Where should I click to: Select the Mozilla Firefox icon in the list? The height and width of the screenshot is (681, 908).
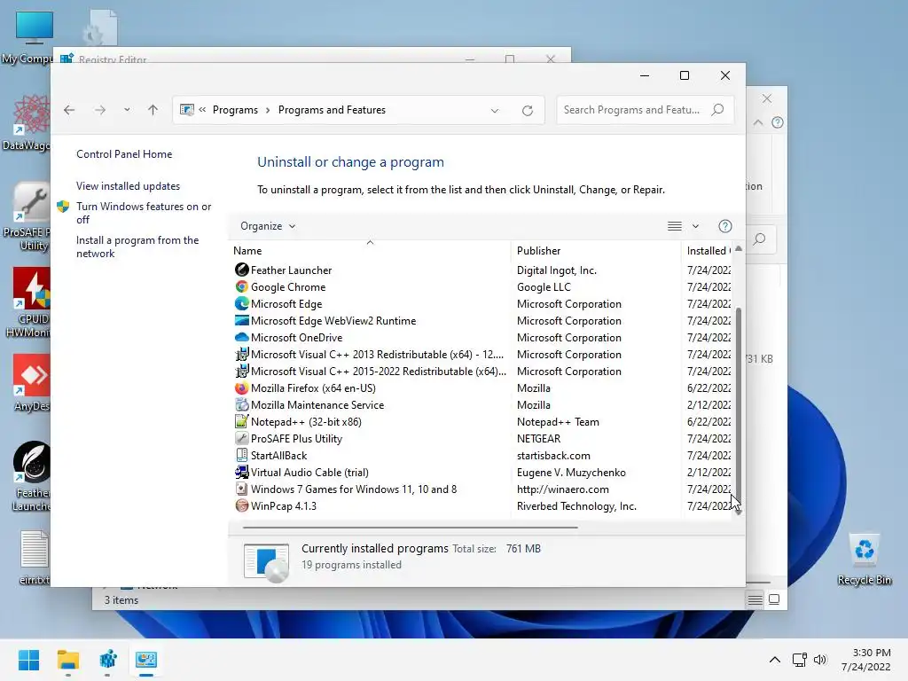(241, 388)
